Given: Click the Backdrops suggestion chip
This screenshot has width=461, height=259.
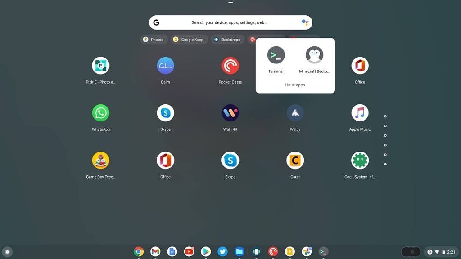Looking at the screenshot, I should click(x=227, y=40).
